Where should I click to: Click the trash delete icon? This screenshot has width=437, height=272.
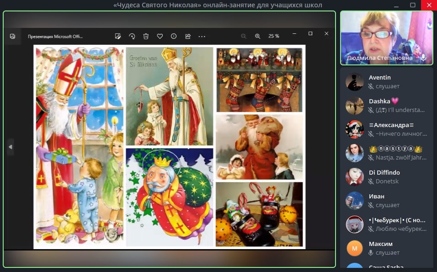pos(146,36)
